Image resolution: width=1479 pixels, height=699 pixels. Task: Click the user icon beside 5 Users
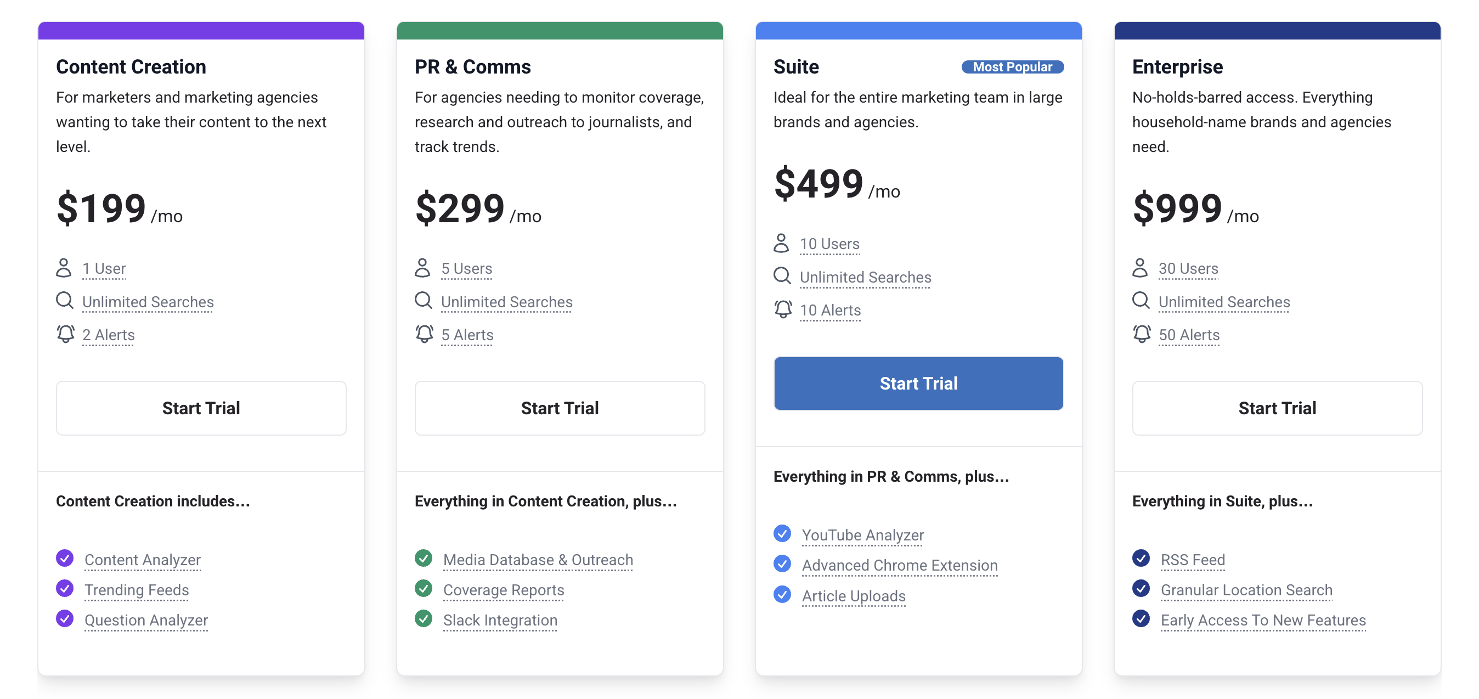point(422,268)
